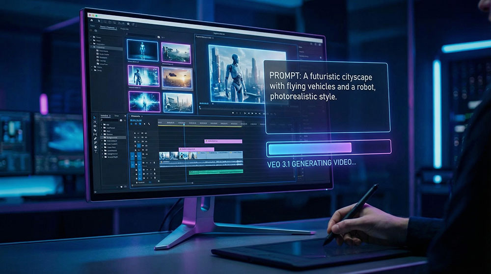Click the program monitor's scrub bar under the preview
Viewport: 491px width, 274px height.
(x=232, y=109)
